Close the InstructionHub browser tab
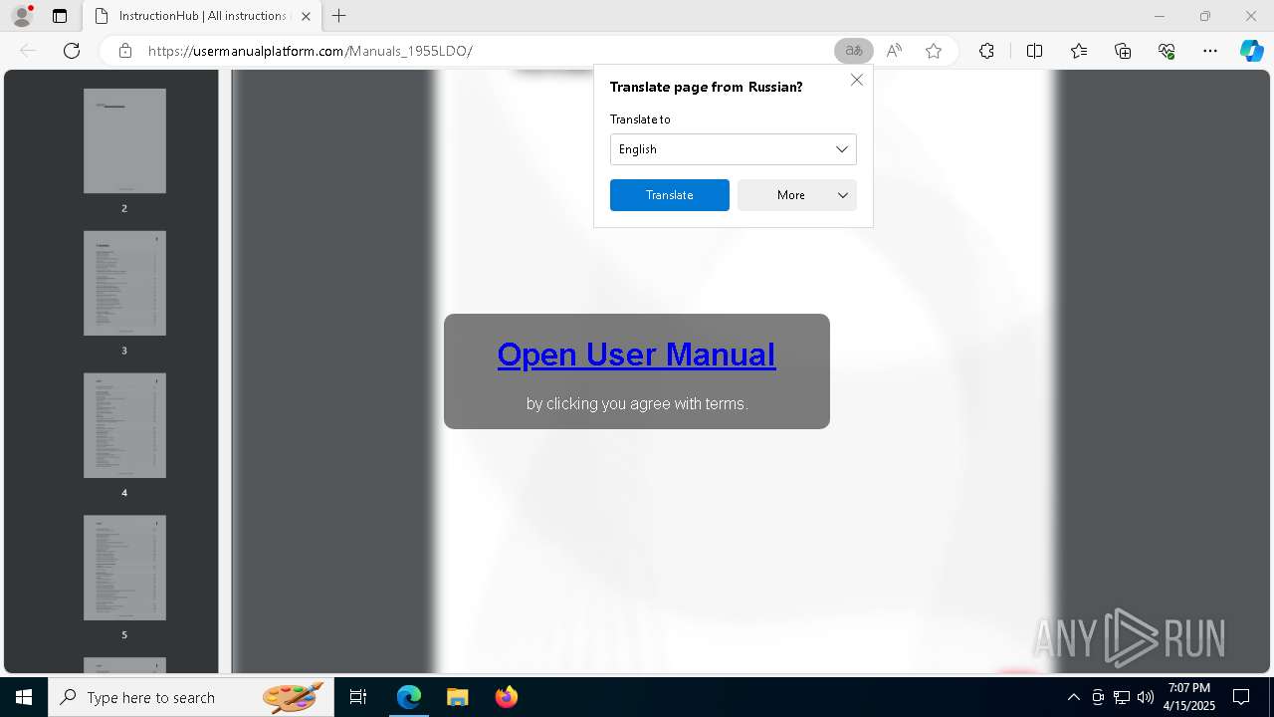 [306, 16]
